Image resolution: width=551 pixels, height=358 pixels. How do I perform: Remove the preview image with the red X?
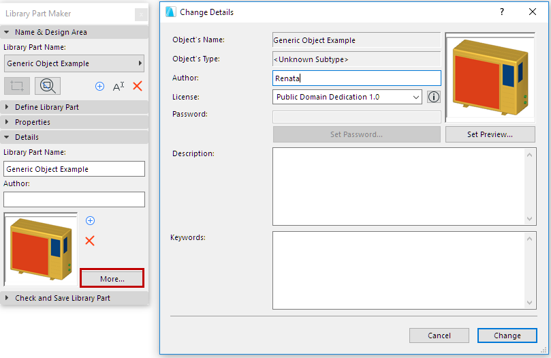(x=90, y=240)
